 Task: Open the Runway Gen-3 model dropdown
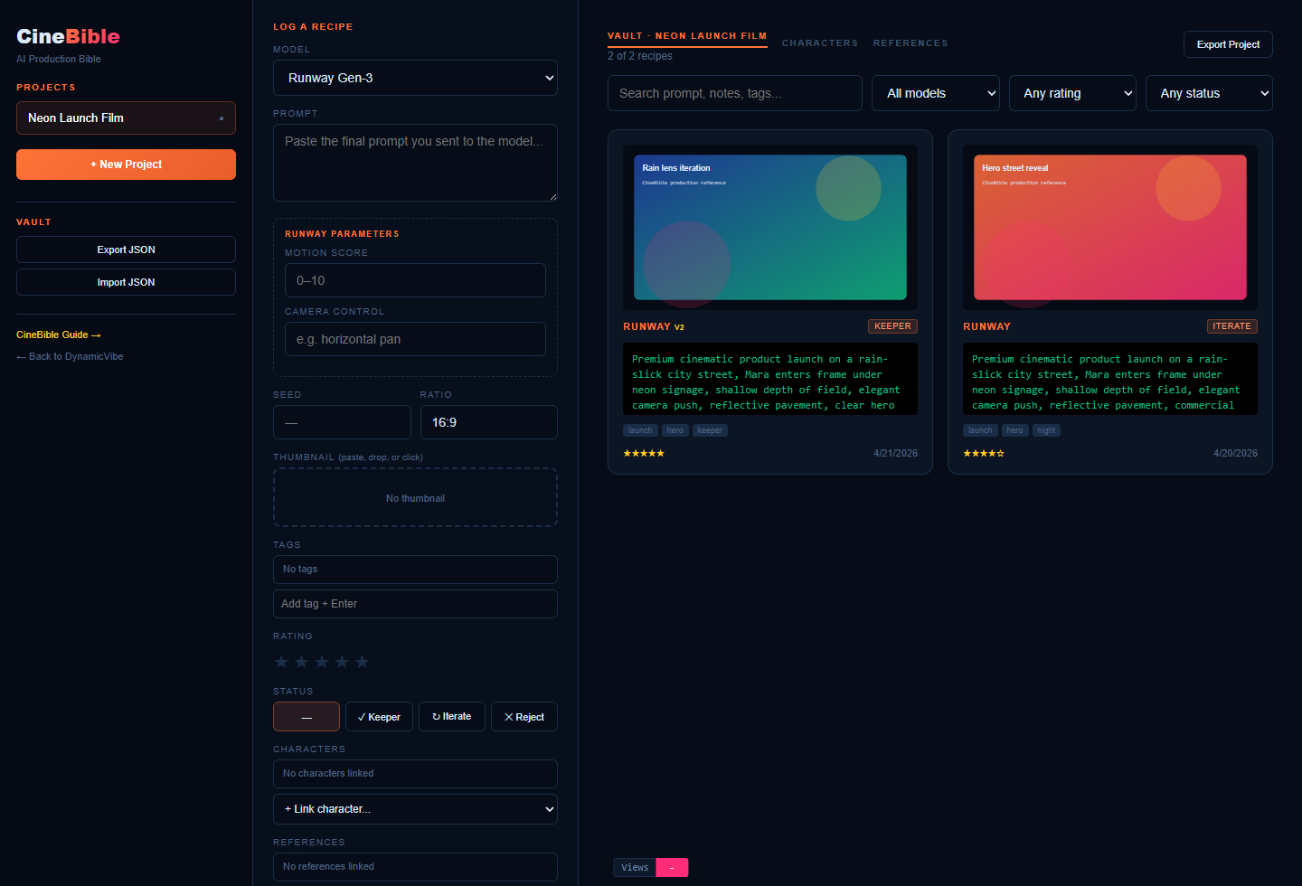coord(415,78)
